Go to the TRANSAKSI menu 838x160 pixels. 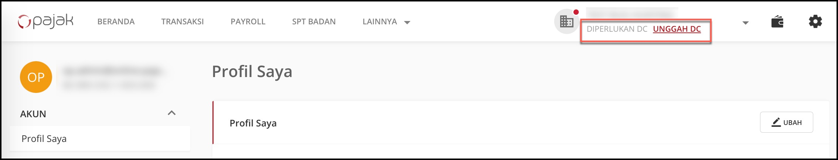click(183, 22)
